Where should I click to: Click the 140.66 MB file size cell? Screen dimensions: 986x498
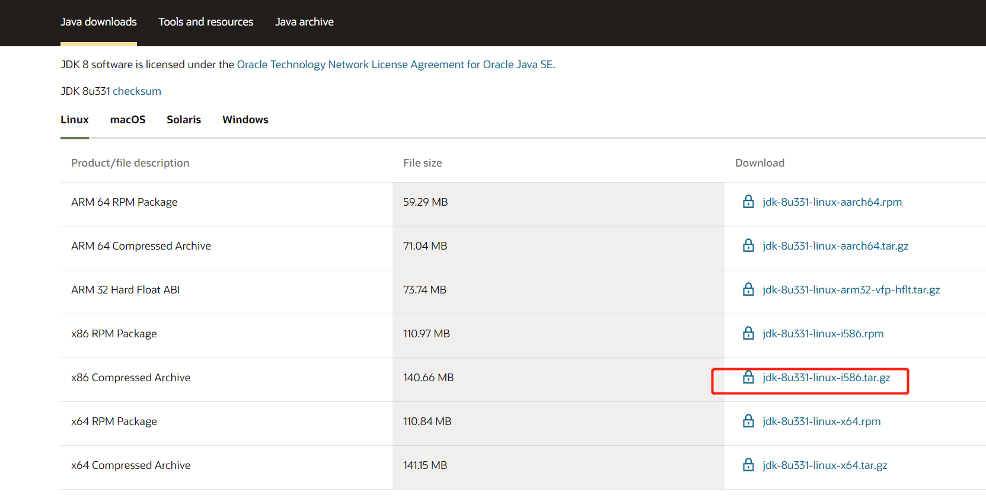pyautogui.click(x=558, y=379)
